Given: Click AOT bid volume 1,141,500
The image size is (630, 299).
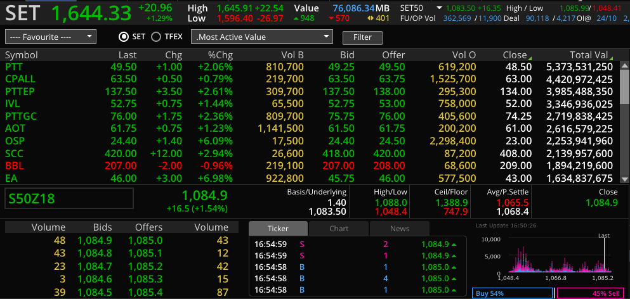Looking at the screenshot, I should click(281, 129).
